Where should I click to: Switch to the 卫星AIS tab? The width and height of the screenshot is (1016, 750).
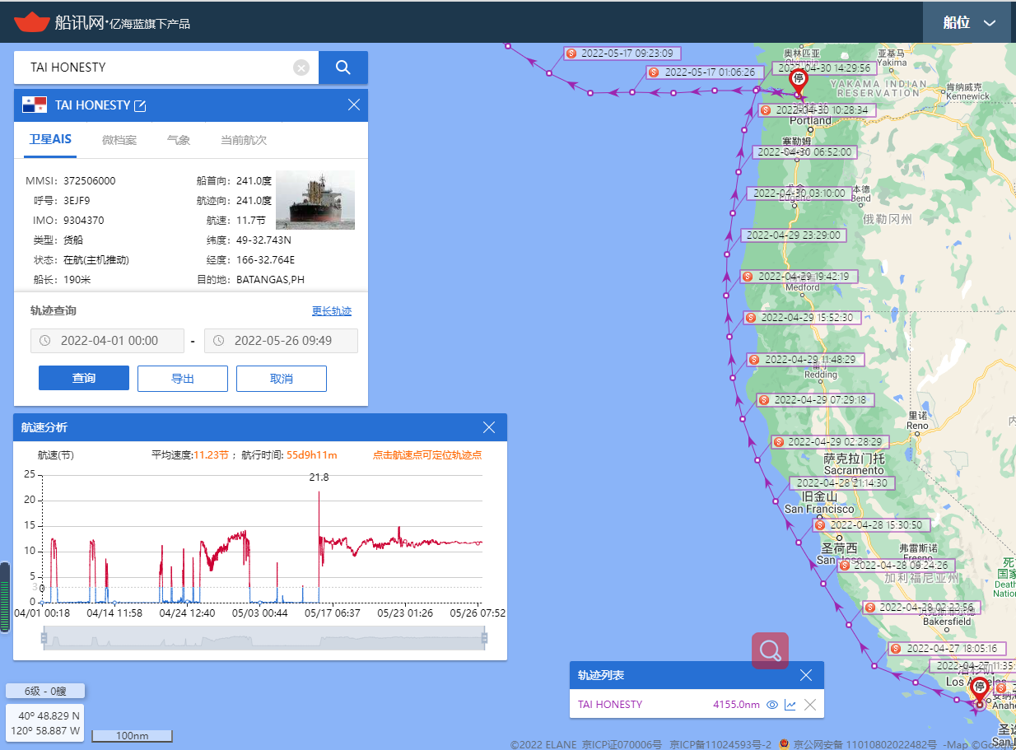click(x=51, y=140)
